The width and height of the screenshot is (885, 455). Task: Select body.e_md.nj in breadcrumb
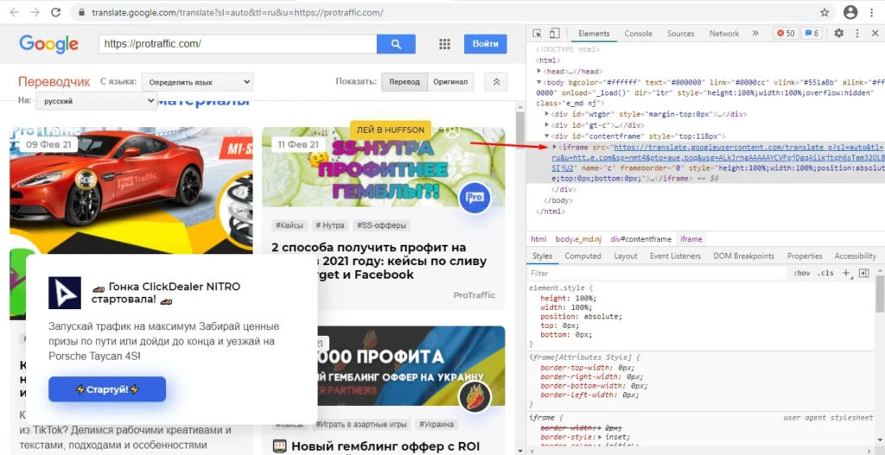click(x=578, y=239)
